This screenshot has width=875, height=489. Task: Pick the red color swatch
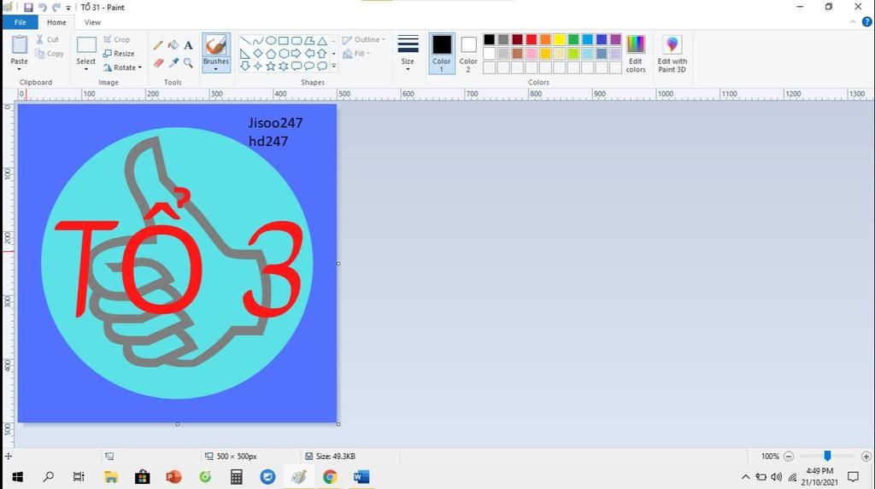point(531,39)
